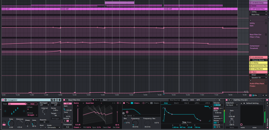Open the Bass Freq automation parameter dropdown
Viewport: 269px width, 130px height.
click(258, 15)
